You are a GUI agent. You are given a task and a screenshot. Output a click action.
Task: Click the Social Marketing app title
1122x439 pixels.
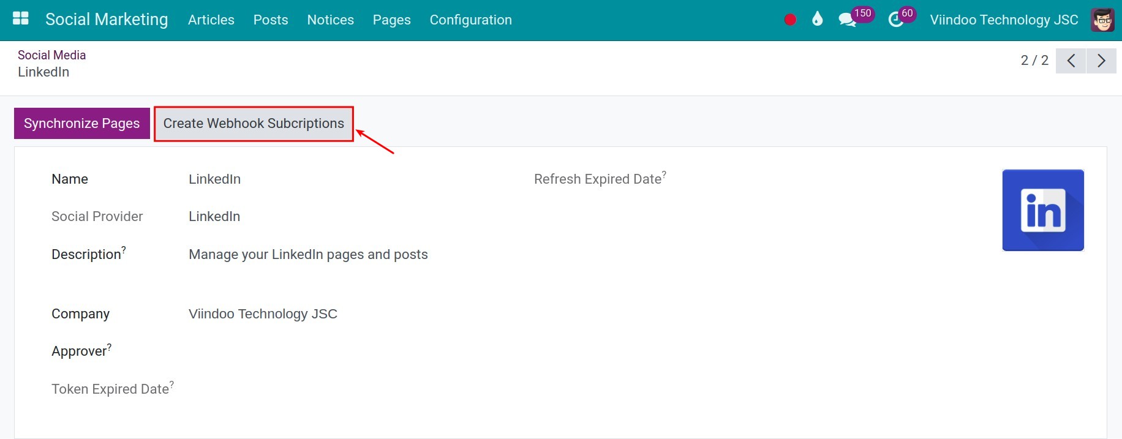(x=107, y=20)
